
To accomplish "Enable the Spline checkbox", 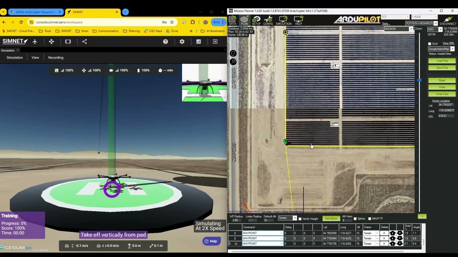I will [x=355, y=218].
